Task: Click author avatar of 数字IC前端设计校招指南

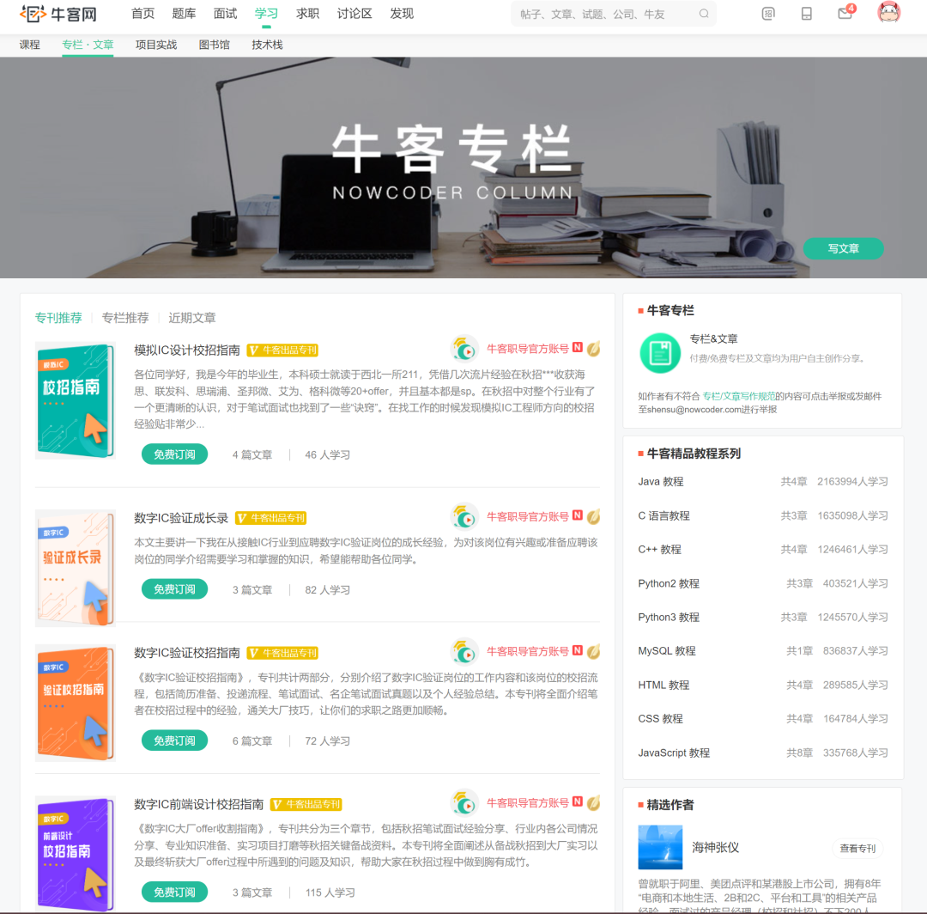Action: click(464, 803)
